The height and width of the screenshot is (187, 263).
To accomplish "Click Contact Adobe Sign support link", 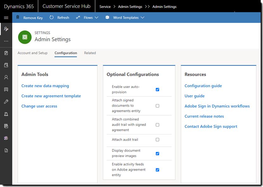I will (211, 127).
